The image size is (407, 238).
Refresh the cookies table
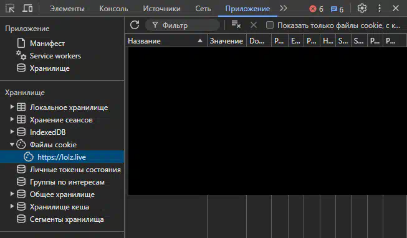(135, 25)
